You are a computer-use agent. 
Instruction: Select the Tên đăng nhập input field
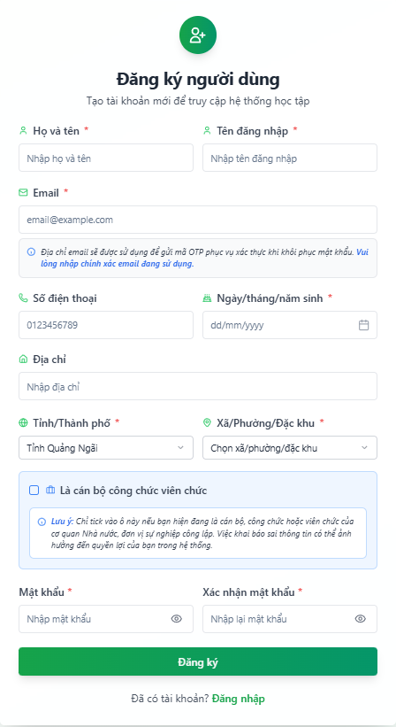pos(290,158)
